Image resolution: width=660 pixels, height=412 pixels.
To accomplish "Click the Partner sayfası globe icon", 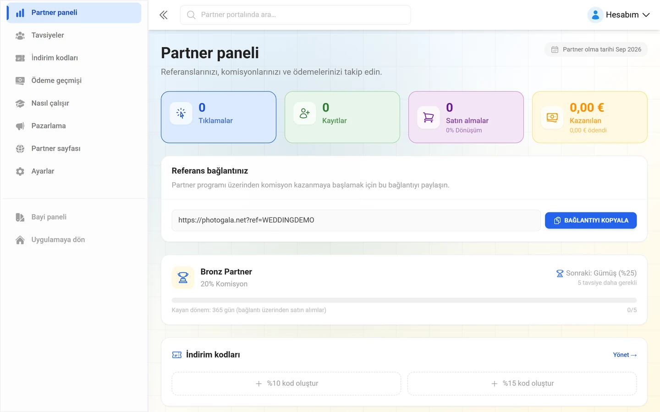I will click(x=20, y=149).
